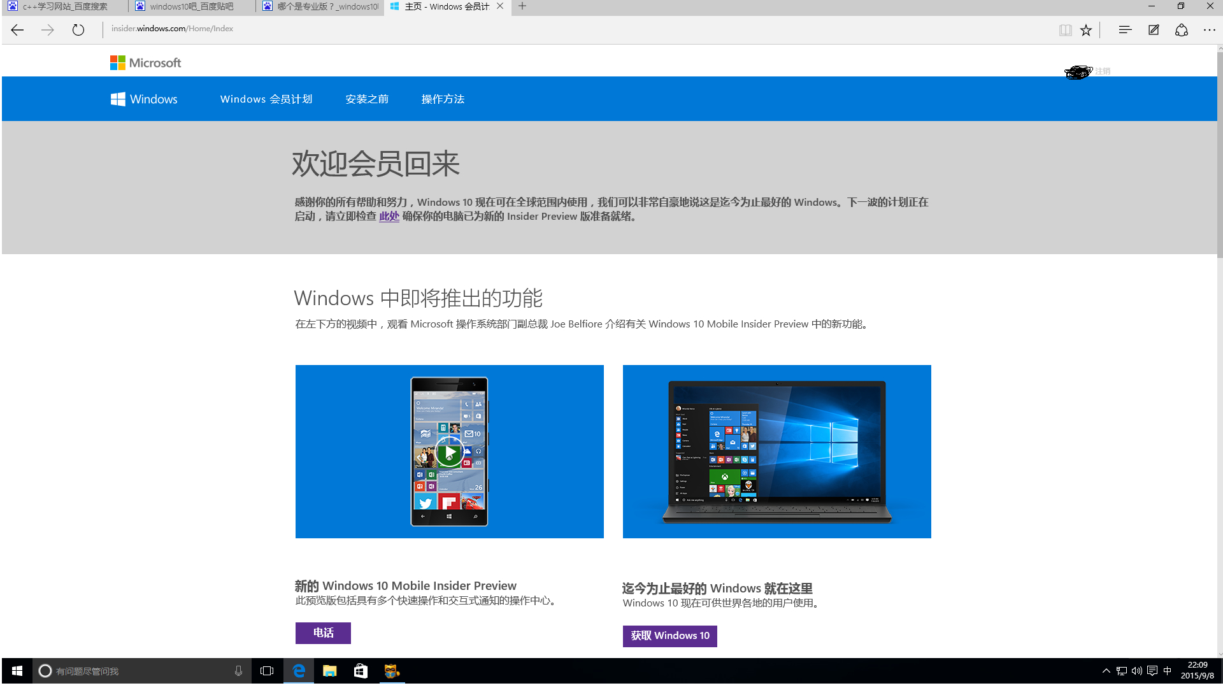Open reading view book icon
This screenshot has height=688, width=1223.
1065,30
